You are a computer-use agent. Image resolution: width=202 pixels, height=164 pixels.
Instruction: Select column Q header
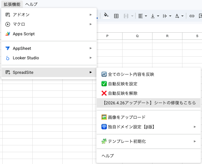[x=137, y=36]
